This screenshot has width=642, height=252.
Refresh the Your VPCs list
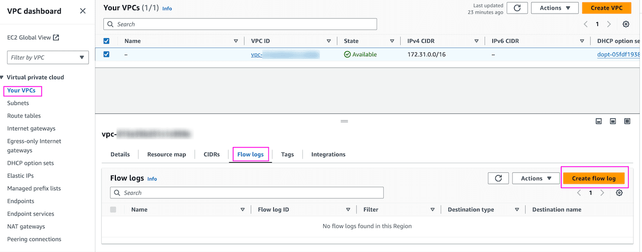click(x=517, y=8)
